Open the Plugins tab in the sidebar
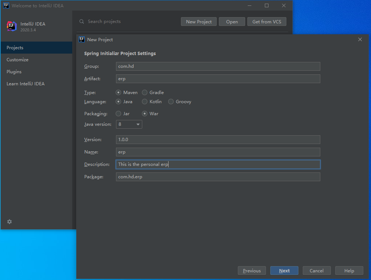The width and height of the screenshot is (371, 280). pyautogui.click(x=36, y=72)
